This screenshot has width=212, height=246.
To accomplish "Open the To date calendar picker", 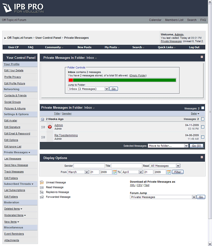I will coord(169,172).
